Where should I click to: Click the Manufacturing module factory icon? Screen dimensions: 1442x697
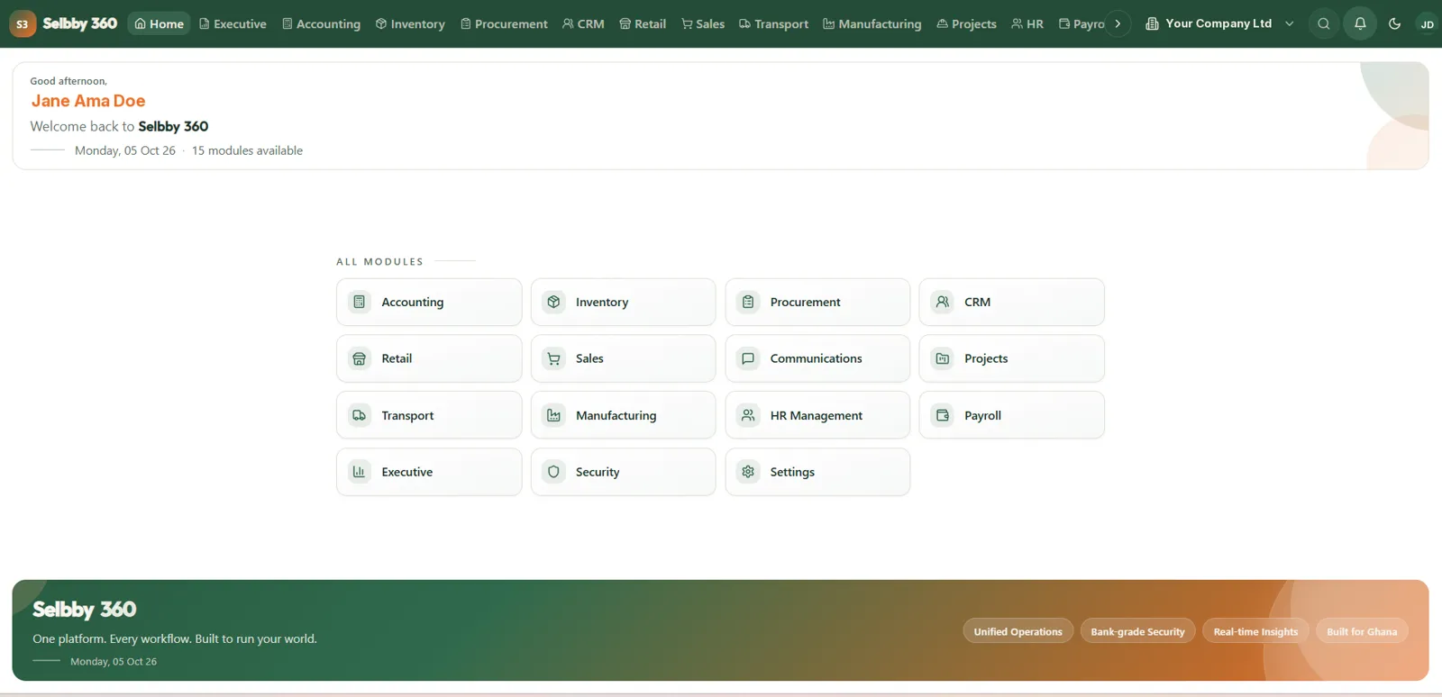point(554,415)
